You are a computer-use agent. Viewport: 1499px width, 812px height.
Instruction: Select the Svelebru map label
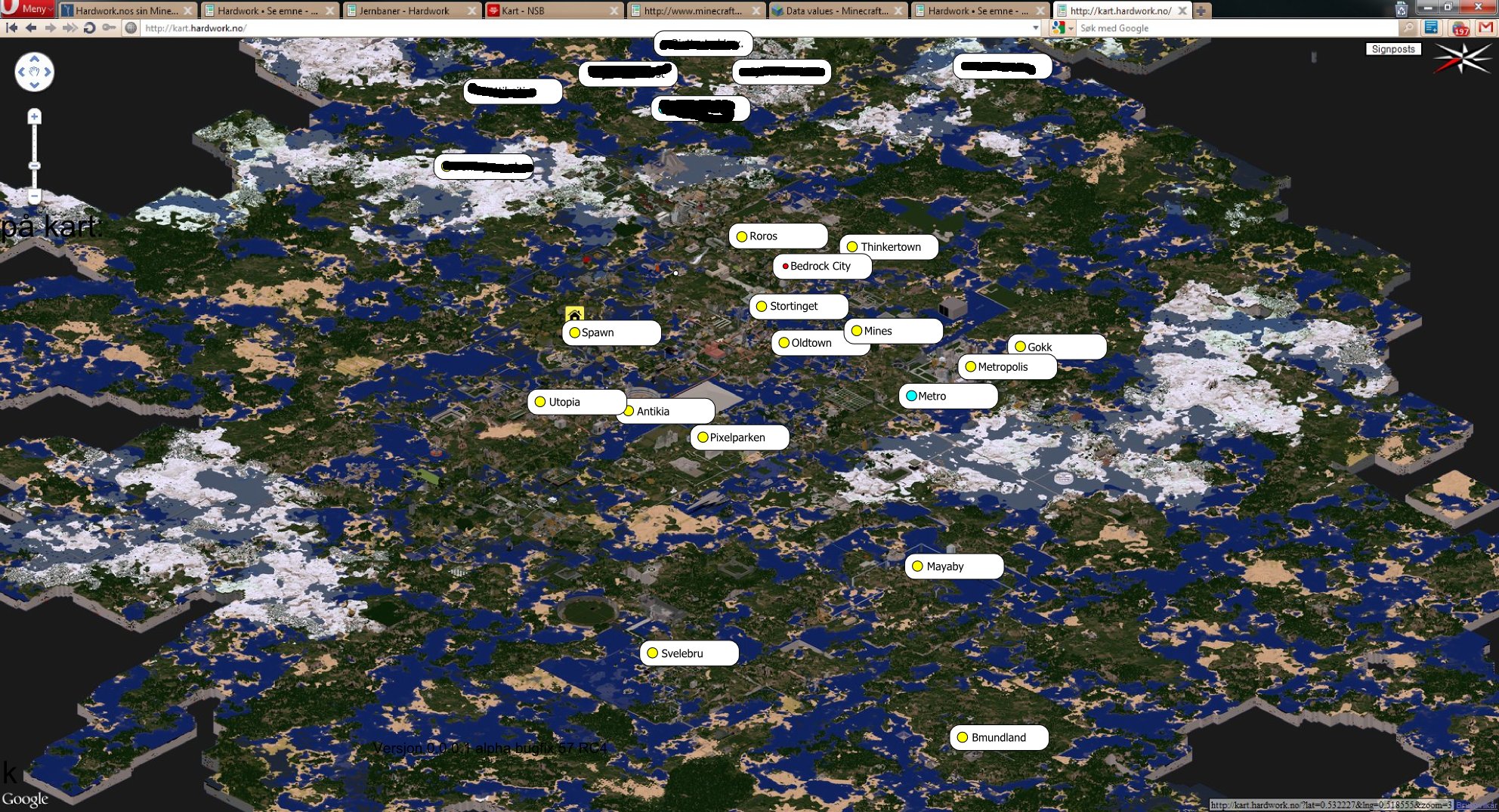pos(689,653)
